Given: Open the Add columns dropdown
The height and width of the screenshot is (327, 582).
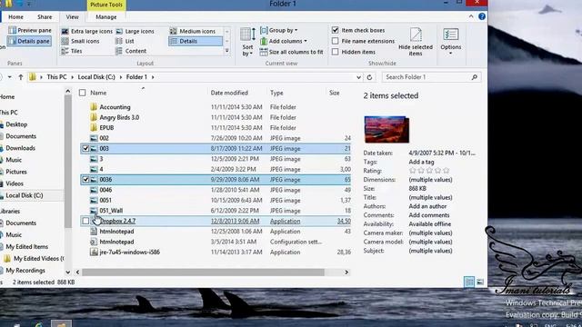Looking at the screenshot, I should [284, 41].
